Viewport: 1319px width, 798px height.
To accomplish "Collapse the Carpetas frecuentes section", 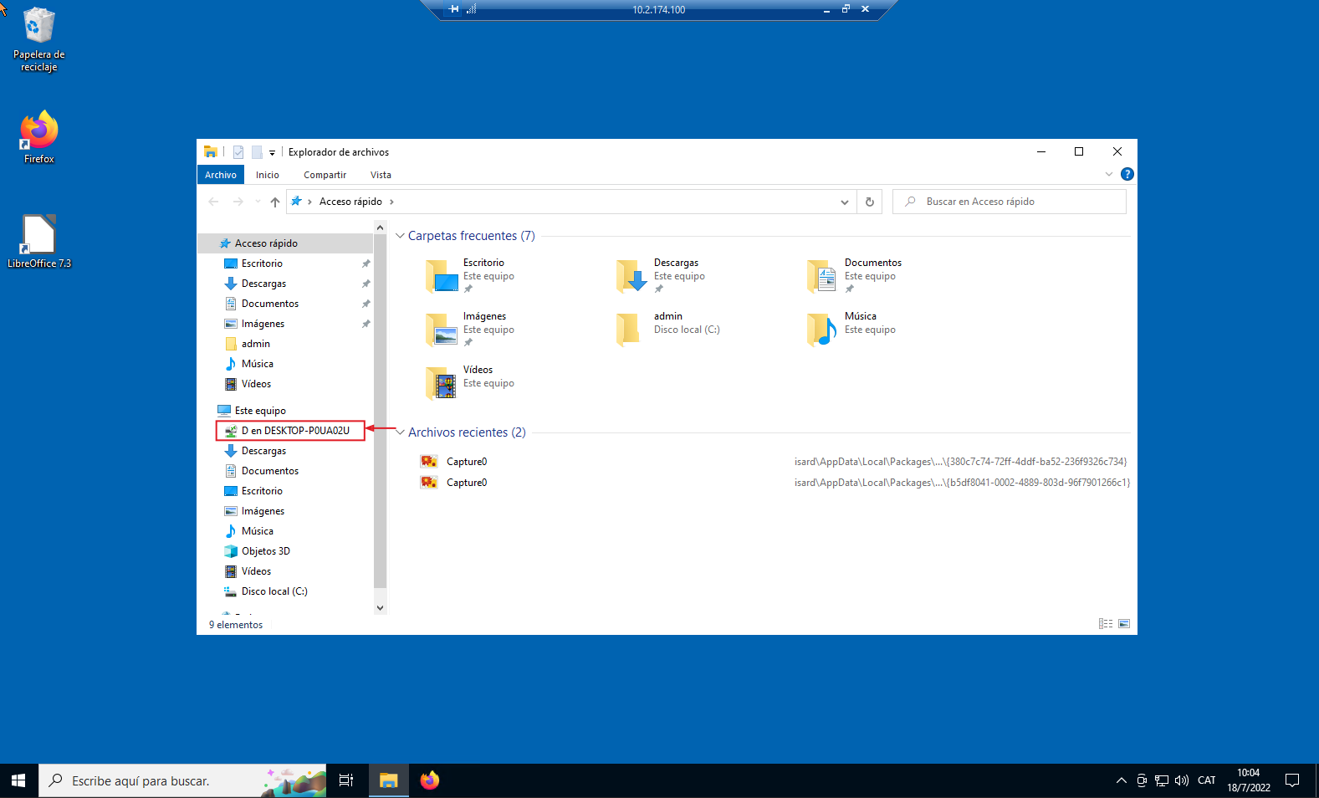I will pyautogui.click(x=400, y=236).
